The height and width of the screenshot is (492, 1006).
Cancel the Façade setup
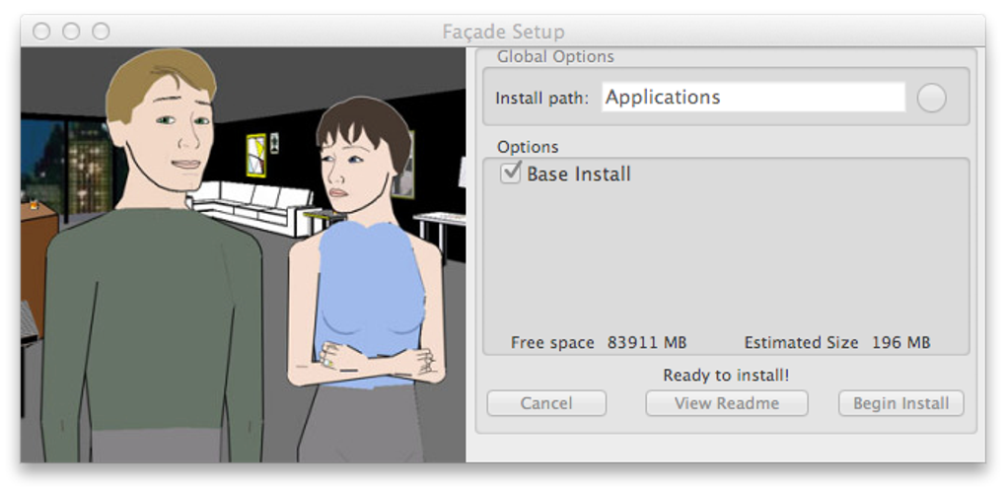546,403
